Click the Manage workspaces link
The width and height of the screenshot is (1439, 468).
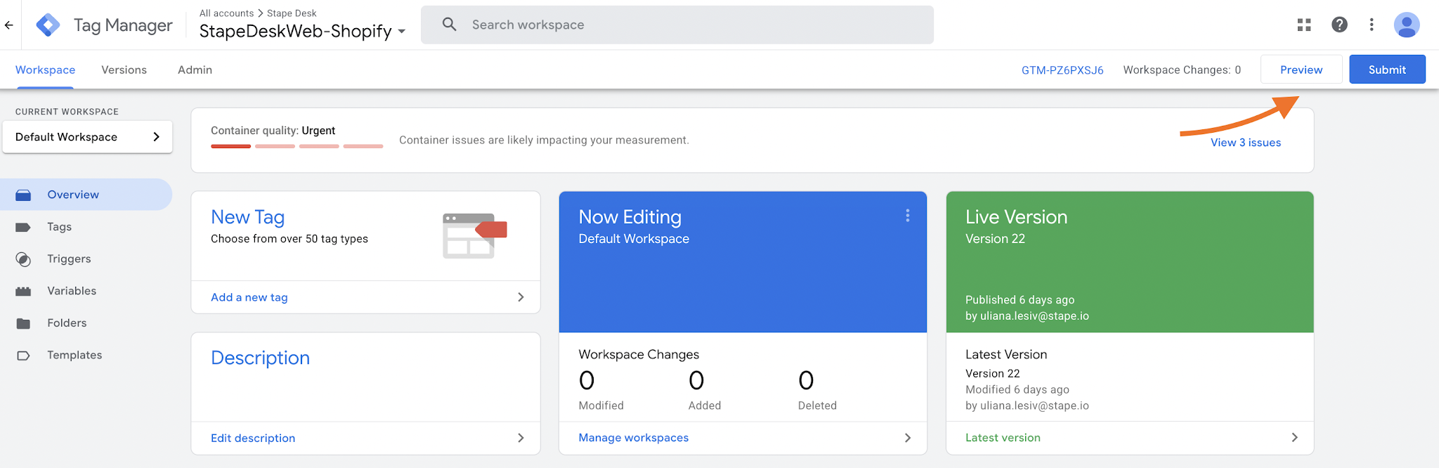click(634, 438)
